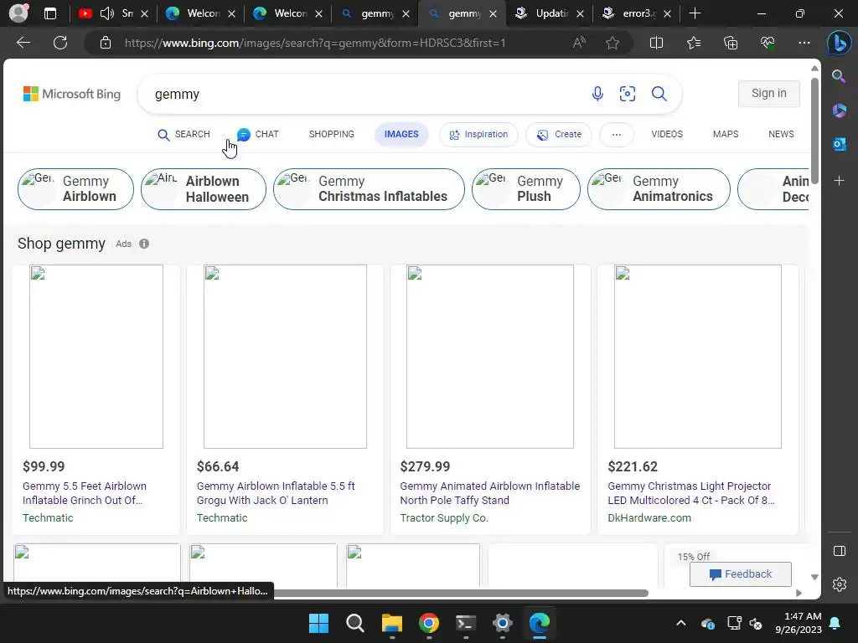Open the Collections icon
The image size is (858, 643).
click(x=731, y=43)
